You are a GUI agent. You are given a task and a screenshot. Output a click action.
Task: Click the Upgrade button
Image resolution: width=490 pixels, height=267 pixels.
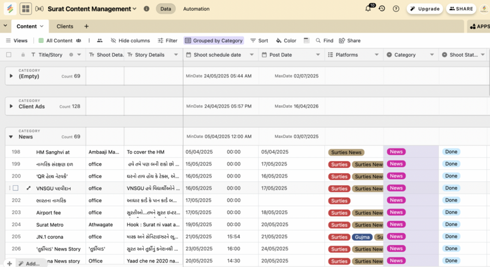[x=424, y=9]
